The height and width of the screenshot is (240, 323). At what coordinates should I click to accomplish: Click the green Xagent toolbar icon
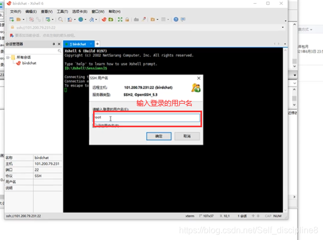pos(111,19)
